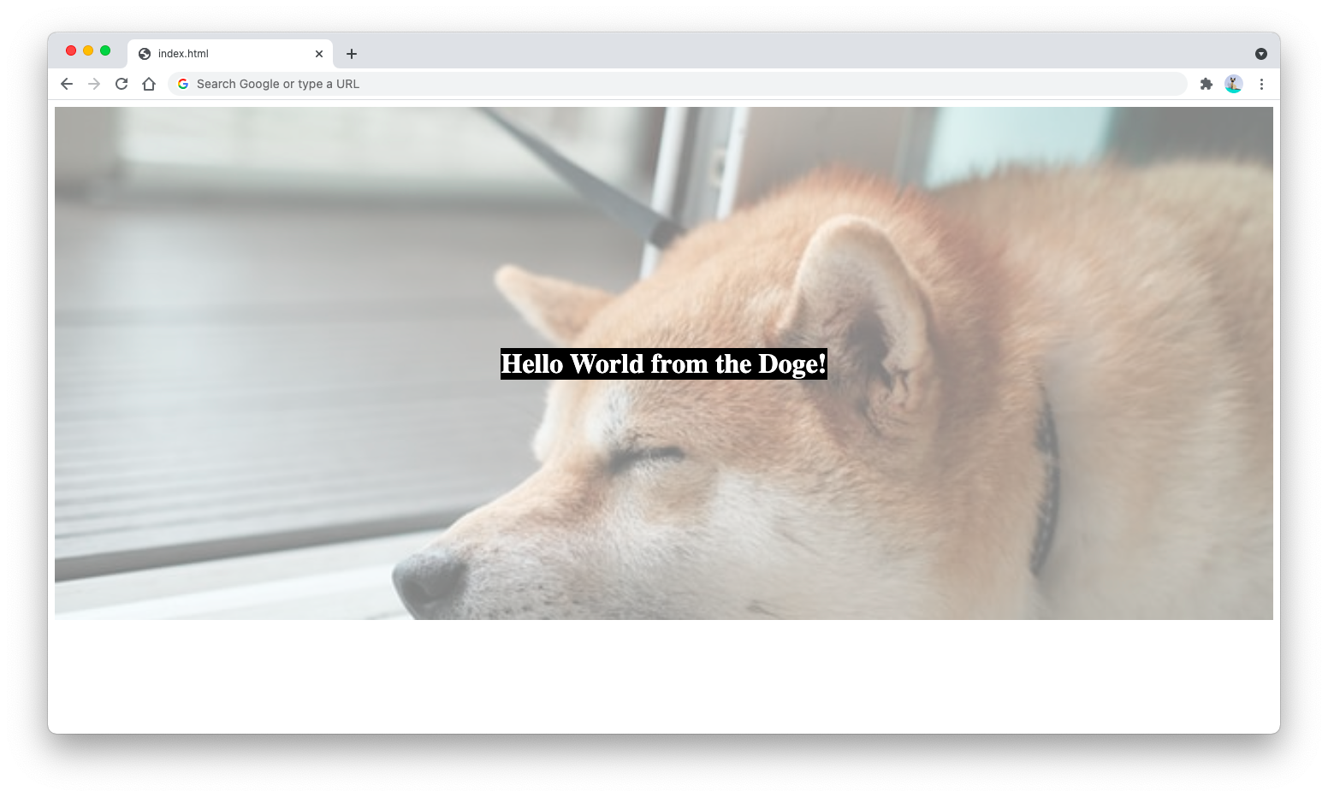Go forward to the next page
The height and width of the screenshot is (797, 1328).
(94, 84)
